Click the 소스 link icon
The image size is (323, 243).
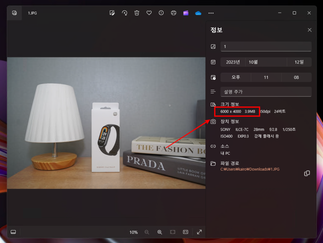click(x=213, y=146)
